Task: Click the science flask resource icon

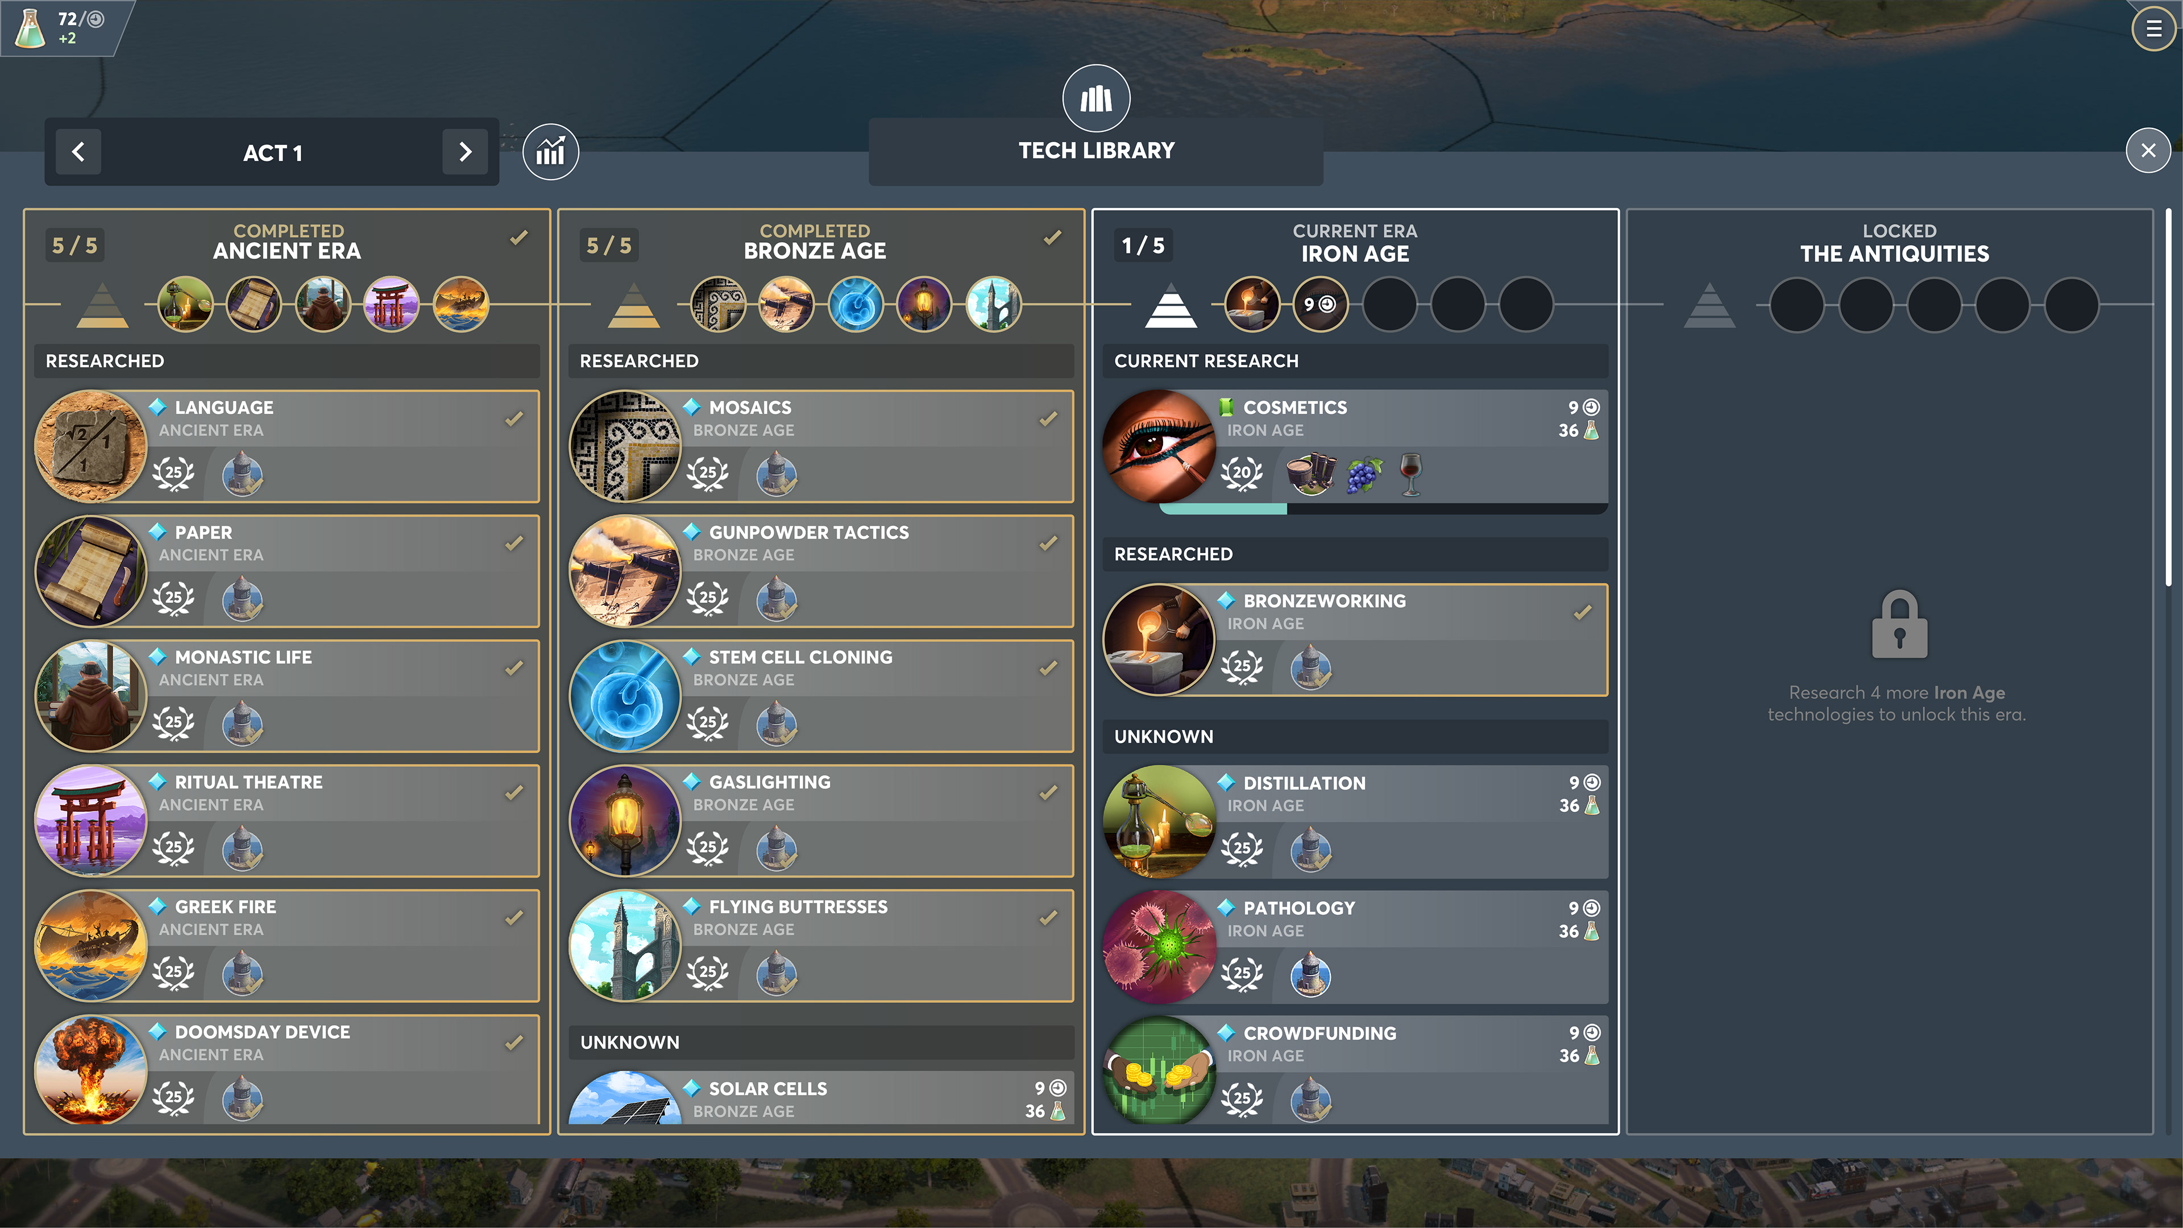Action: (x=30, y=28)
